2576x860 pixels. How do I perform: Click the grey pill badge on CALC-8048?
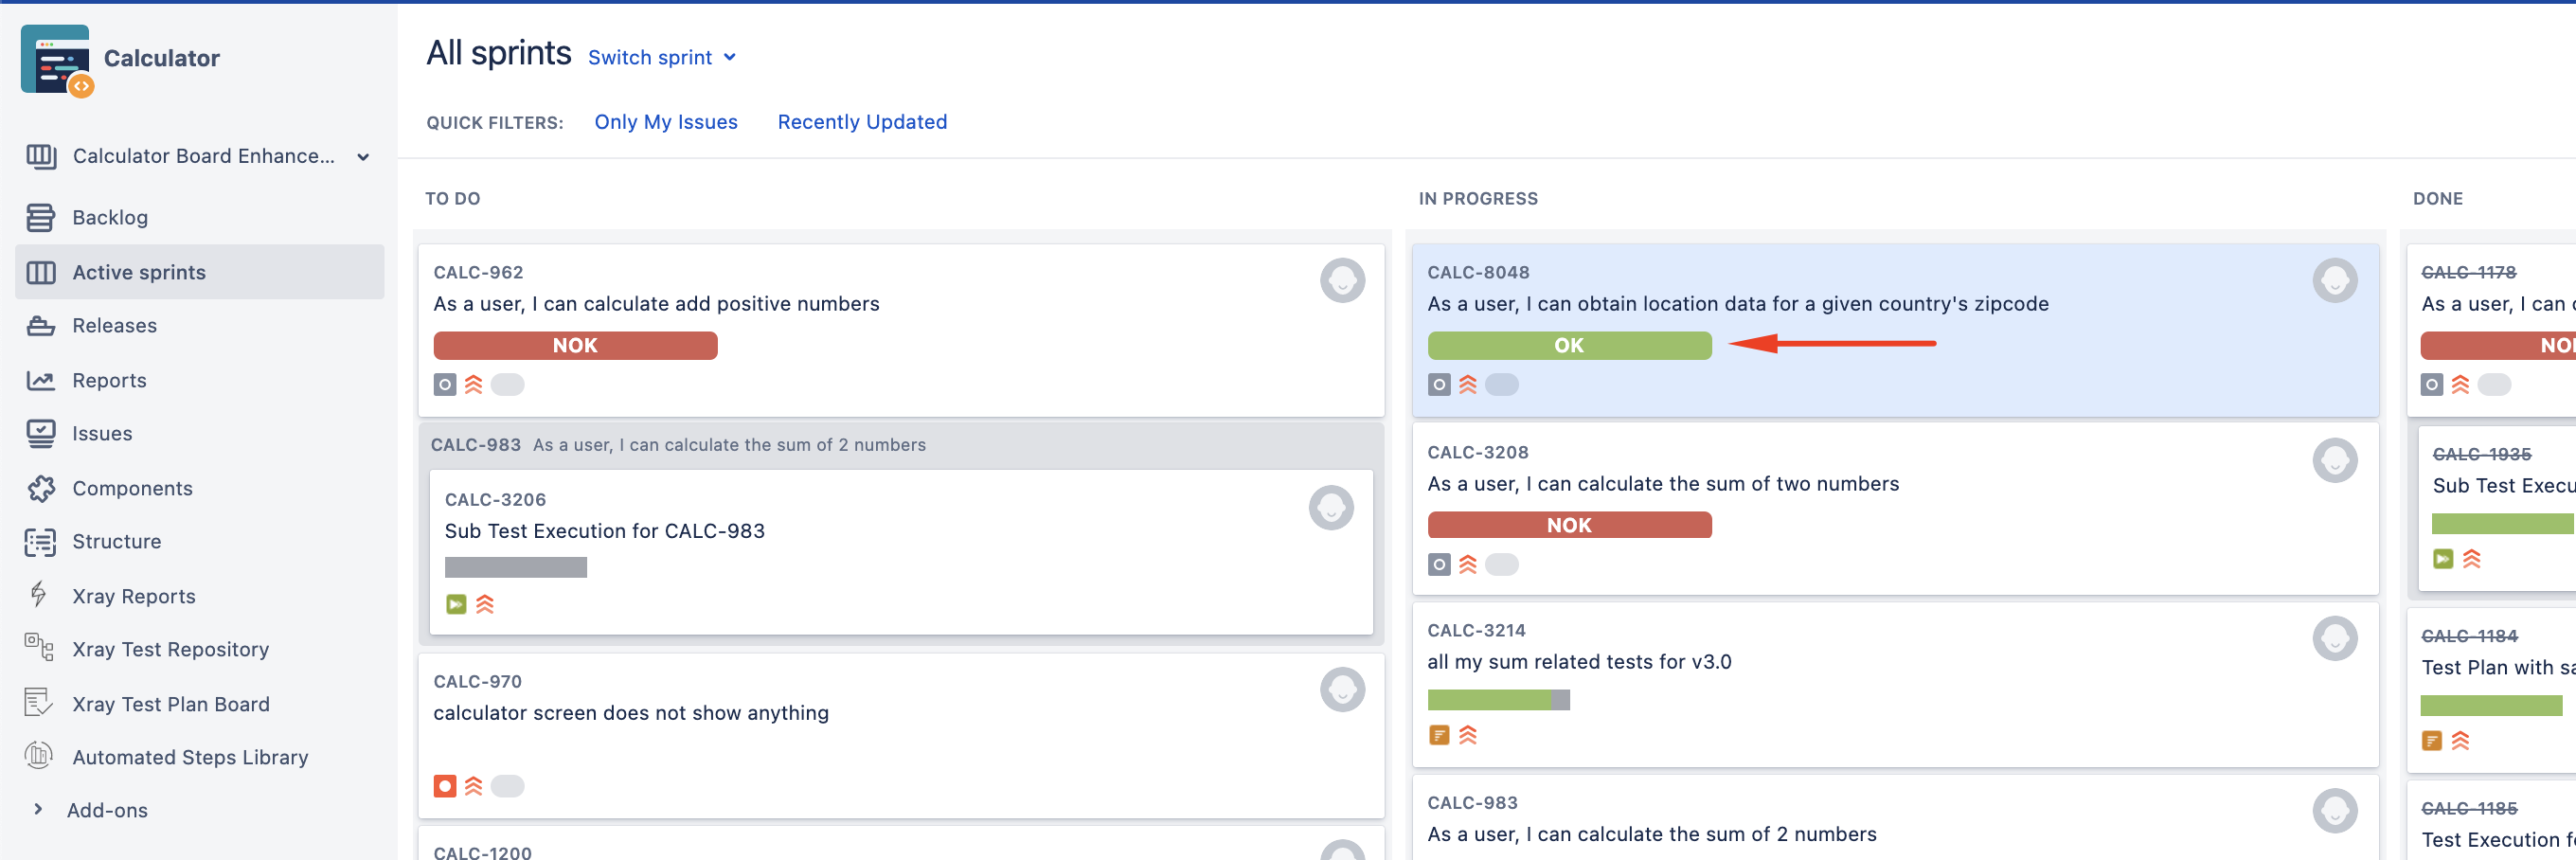coord(1501,384)
